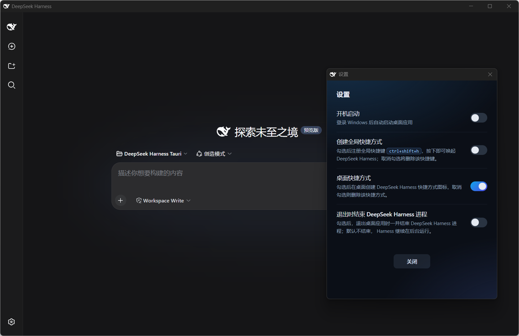Click the 探索未至之境 headline text

[x=266, y=132]
